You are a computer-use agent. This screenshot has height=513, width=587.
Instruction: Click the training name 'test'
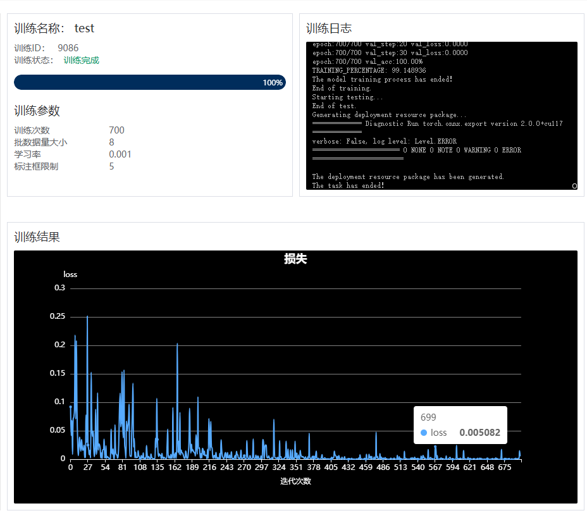pos(84,28)
